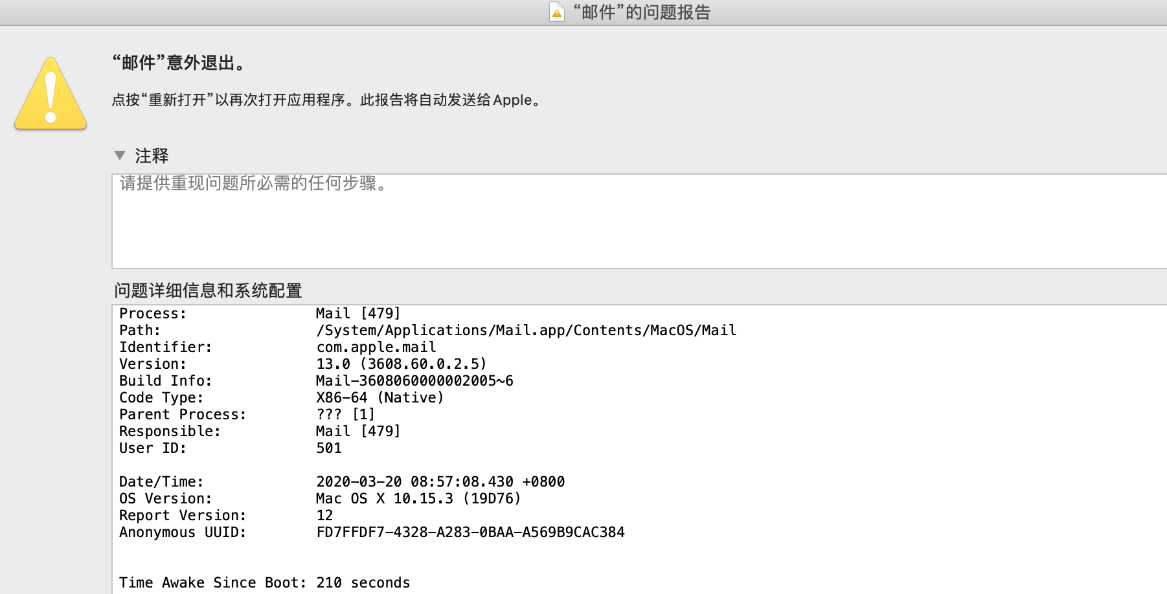Click the 点按“重新打开” instruction sentence
Image resolution: width=1167 pixels, height=594 pixels.
326,100
